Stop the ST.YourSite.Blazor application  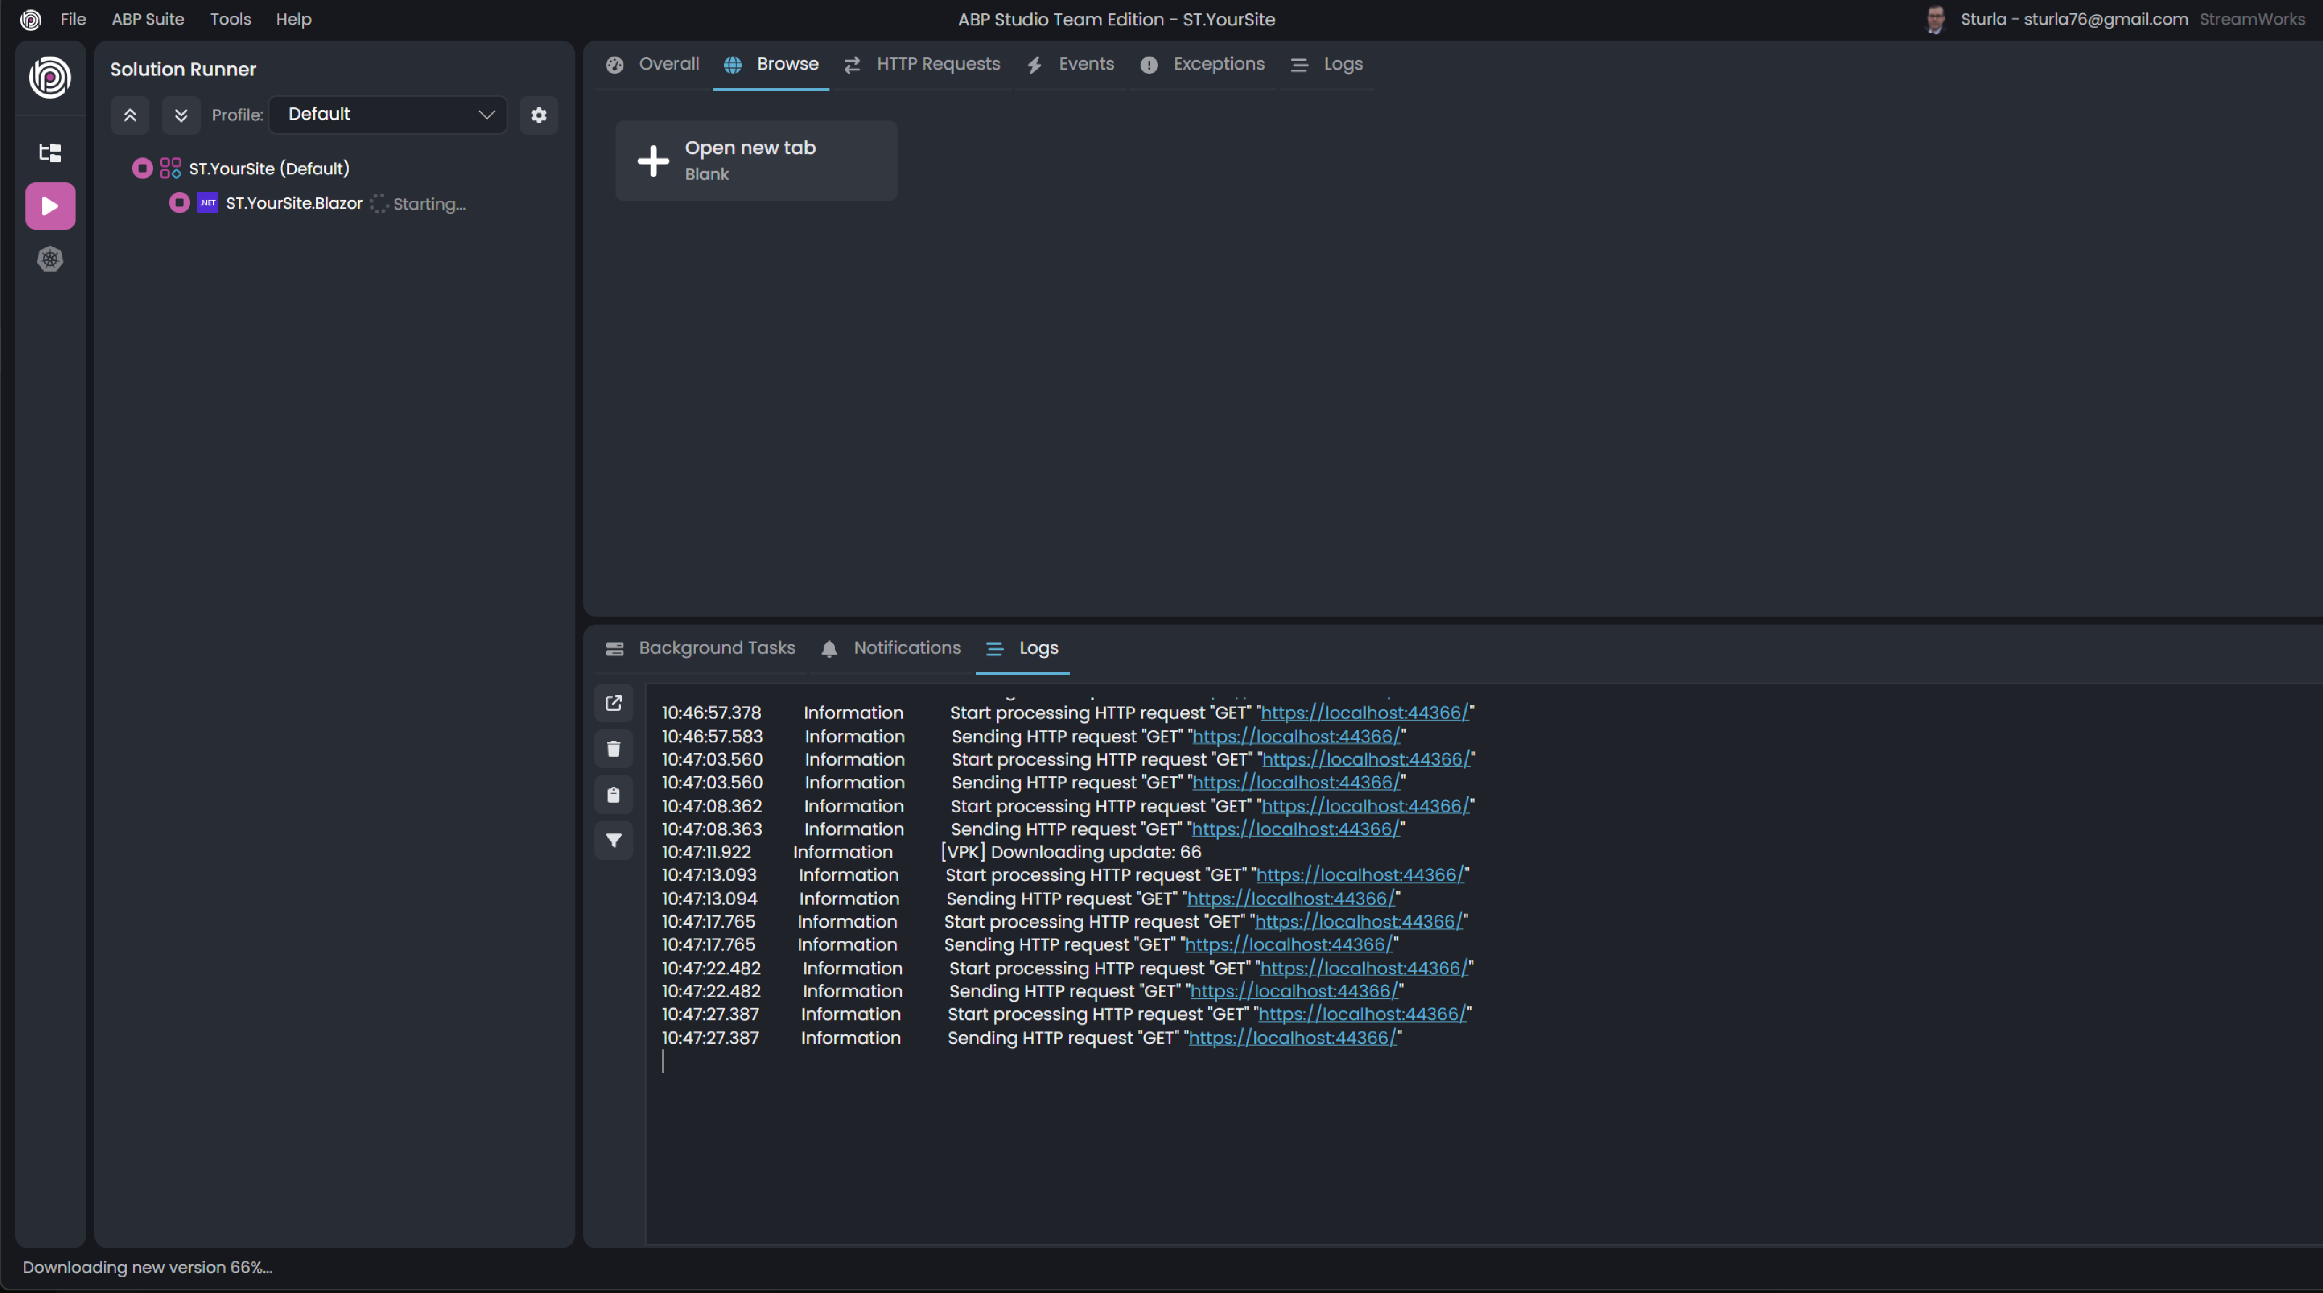click(x=179, y=203)
